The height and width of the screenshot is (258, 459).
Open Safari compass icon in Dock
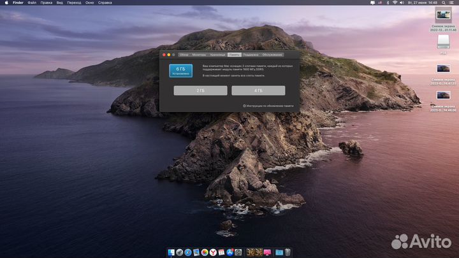(x=188, y=252)
